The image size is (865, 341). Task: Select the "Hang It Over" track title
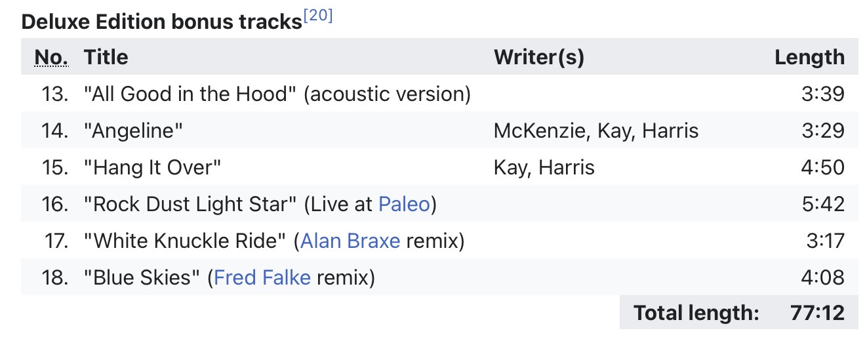coord(152,167)
